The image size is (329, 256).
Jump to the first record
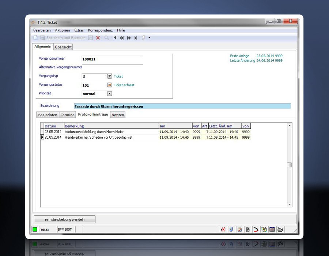click(x=115, y=38)
